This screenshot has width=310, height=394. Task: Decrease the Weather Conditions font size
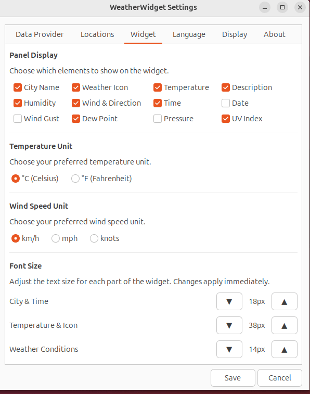point(229,349)
